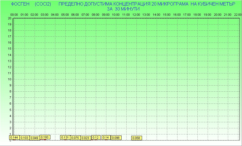Image resolution: width=242 pixels, height=146 pixels.
Task: Click the 0.049 value label
Action: (35, 138)
